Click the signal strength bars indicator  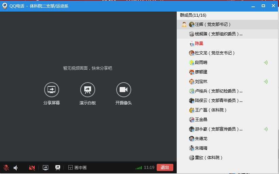[139, 168]
